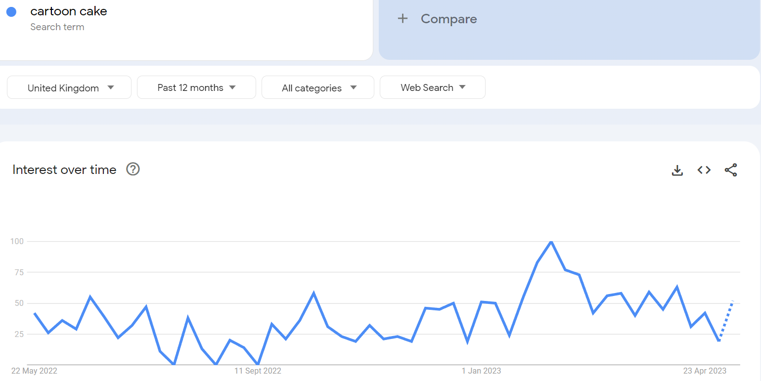Open the Past 12 months time range dropdown
This screenshot has height=381, width=761.
[196, 87]
